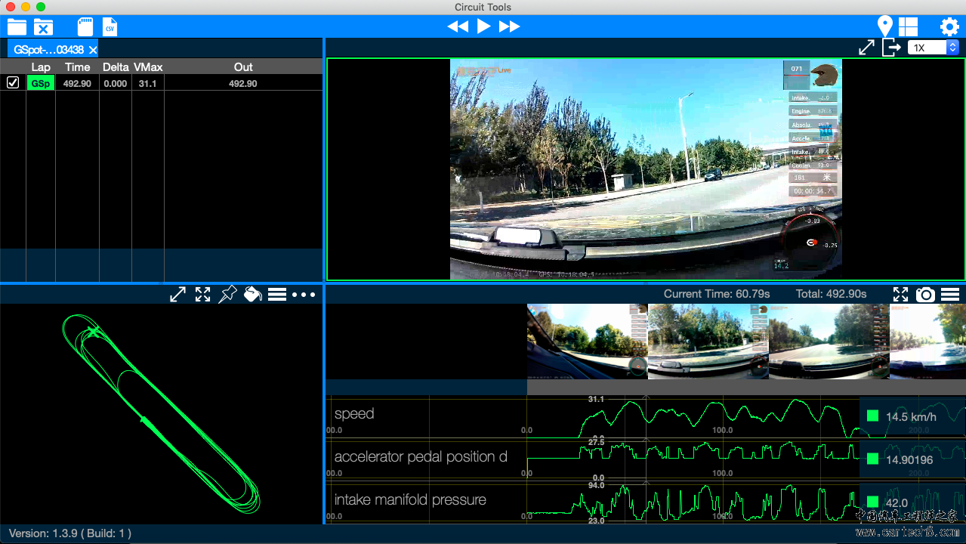Screen dimensions: 966x544
Task: Export data with the CSV file icon
Action: tap(110, 26)
